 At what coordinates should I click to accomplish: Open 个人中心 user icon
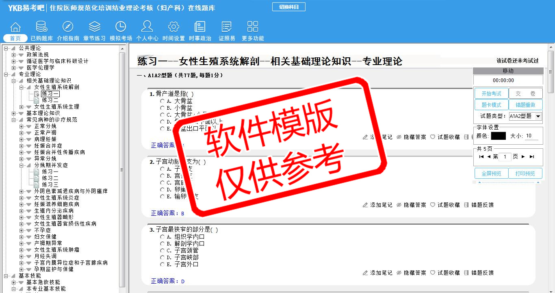click(147, 27)
